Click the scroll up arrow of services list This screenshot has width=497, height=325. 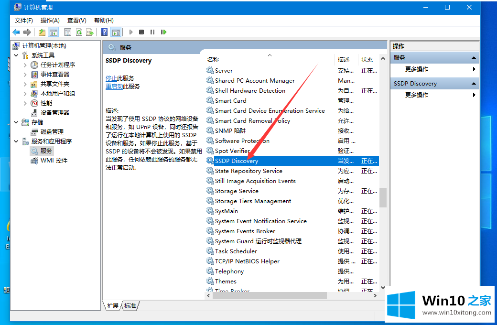pyautogui.click(x=383, y=59)
